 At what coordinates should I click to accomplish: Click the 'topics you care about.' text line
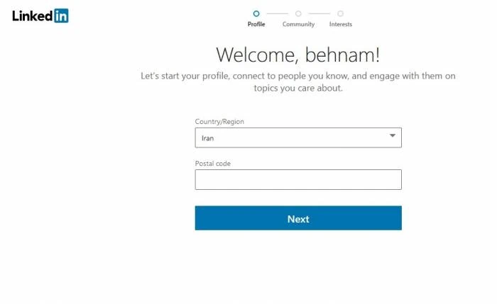pos(298,89)
